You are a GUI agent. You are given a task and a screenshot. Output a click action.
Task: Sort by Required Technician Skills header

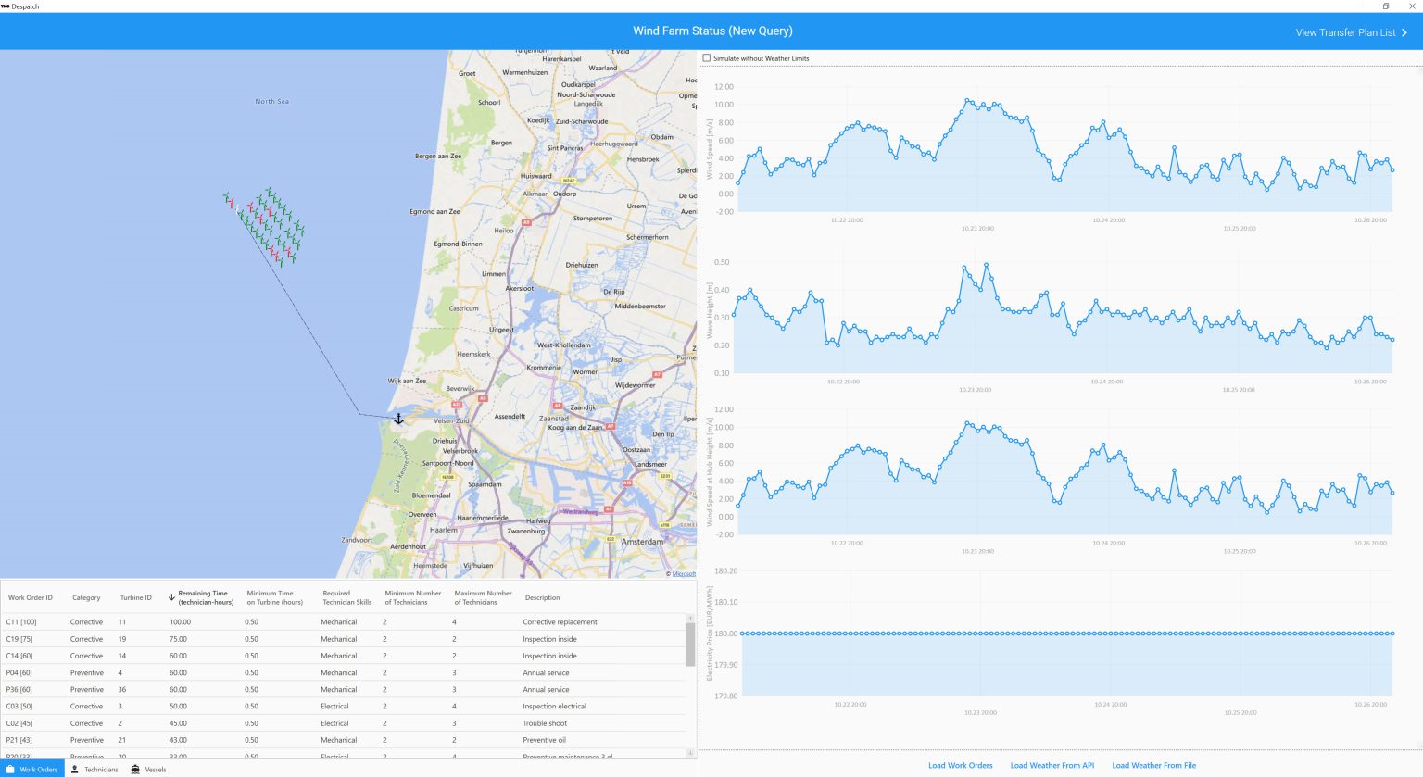[x=346, y=598]
